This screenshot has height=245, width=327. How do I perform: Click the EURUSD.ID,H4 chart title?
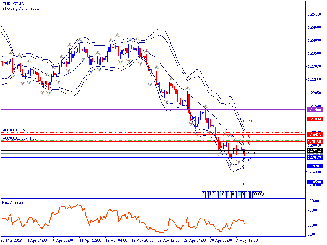click(16, 4)
